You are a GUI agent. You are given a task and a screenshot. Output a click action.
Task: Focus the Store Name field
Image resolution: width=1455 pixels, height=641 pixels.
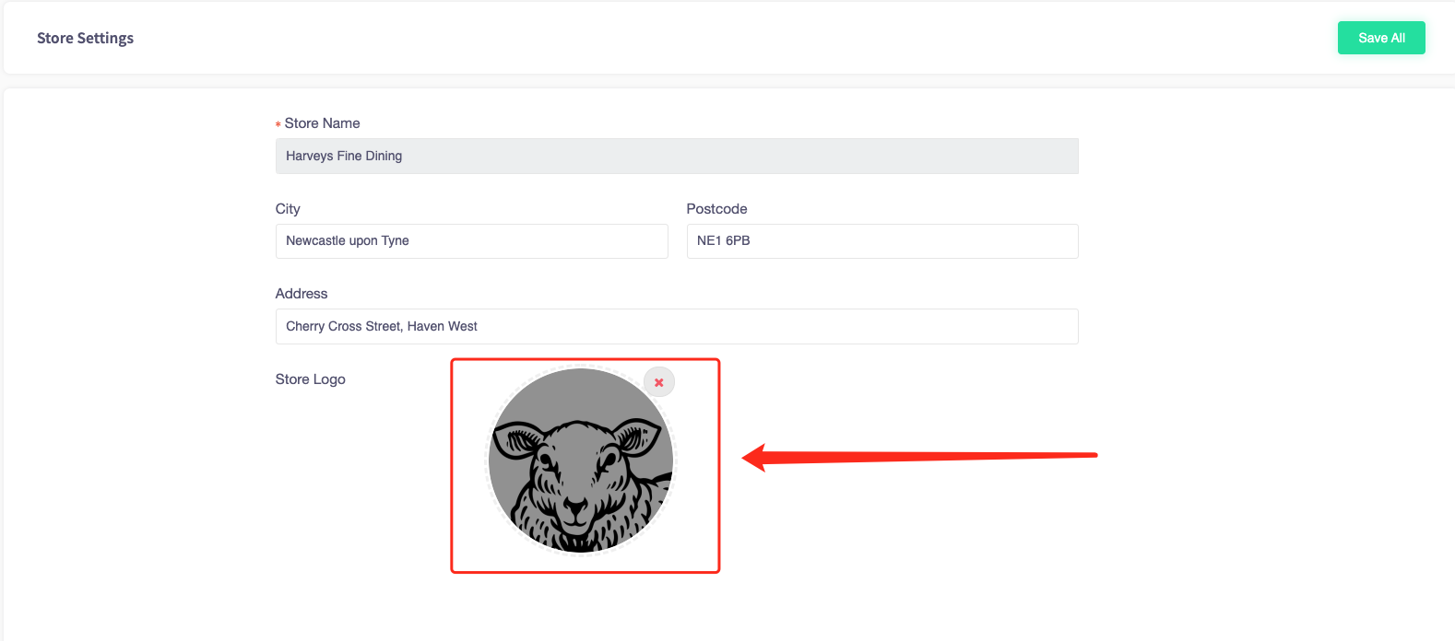click(x=677, y=156)
